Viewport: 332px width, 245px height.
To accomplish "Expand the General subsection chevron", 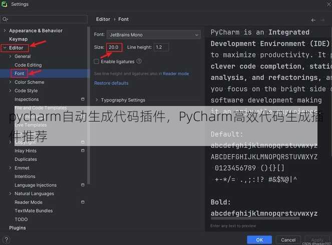I will point(10,56).
